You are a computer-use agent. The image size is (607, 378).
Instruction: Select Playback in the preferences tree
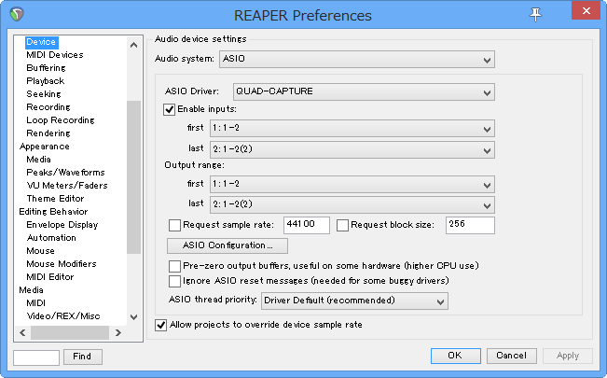tap(46, 81)
